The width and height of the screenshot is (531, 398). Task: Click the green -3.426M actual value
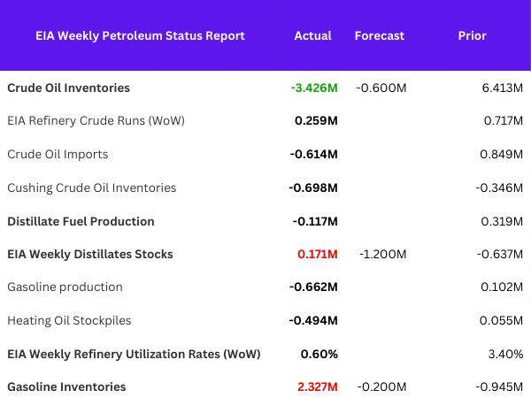[x=314, y=88]
